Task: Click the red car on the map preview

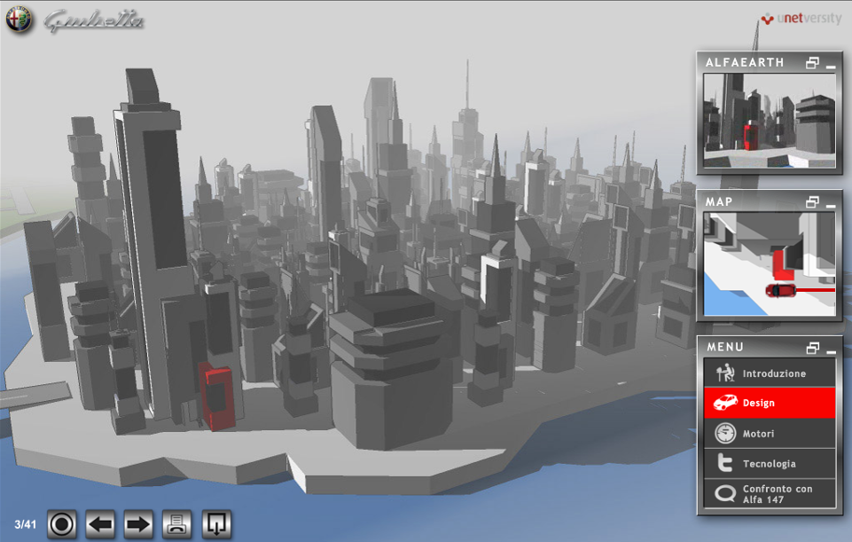Action: [x=781, y=290]
